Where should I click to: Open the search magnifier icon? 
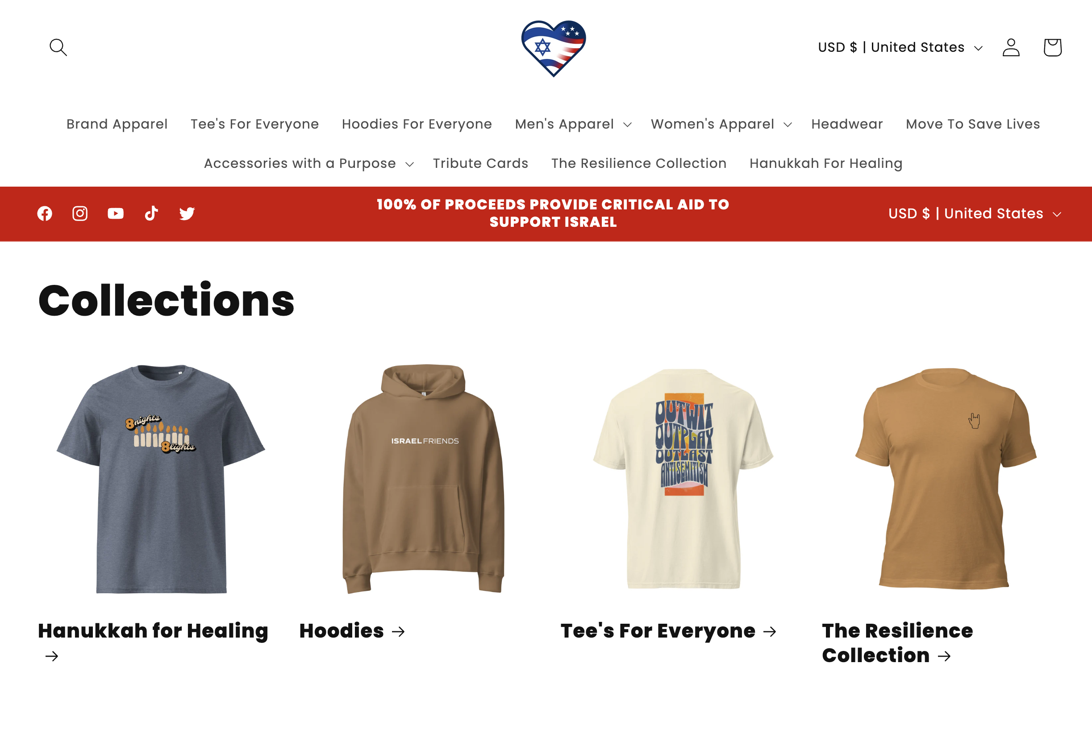click(x=58, y=47)
